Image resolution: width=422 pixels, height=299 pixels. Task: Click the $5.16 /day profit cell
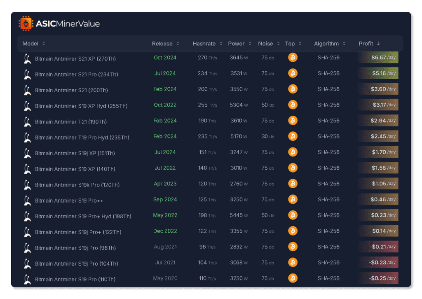click(378, 73)
